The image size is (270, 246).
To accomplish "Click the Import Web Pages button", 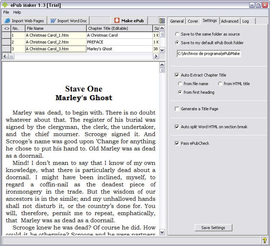I will coord(24,21).
